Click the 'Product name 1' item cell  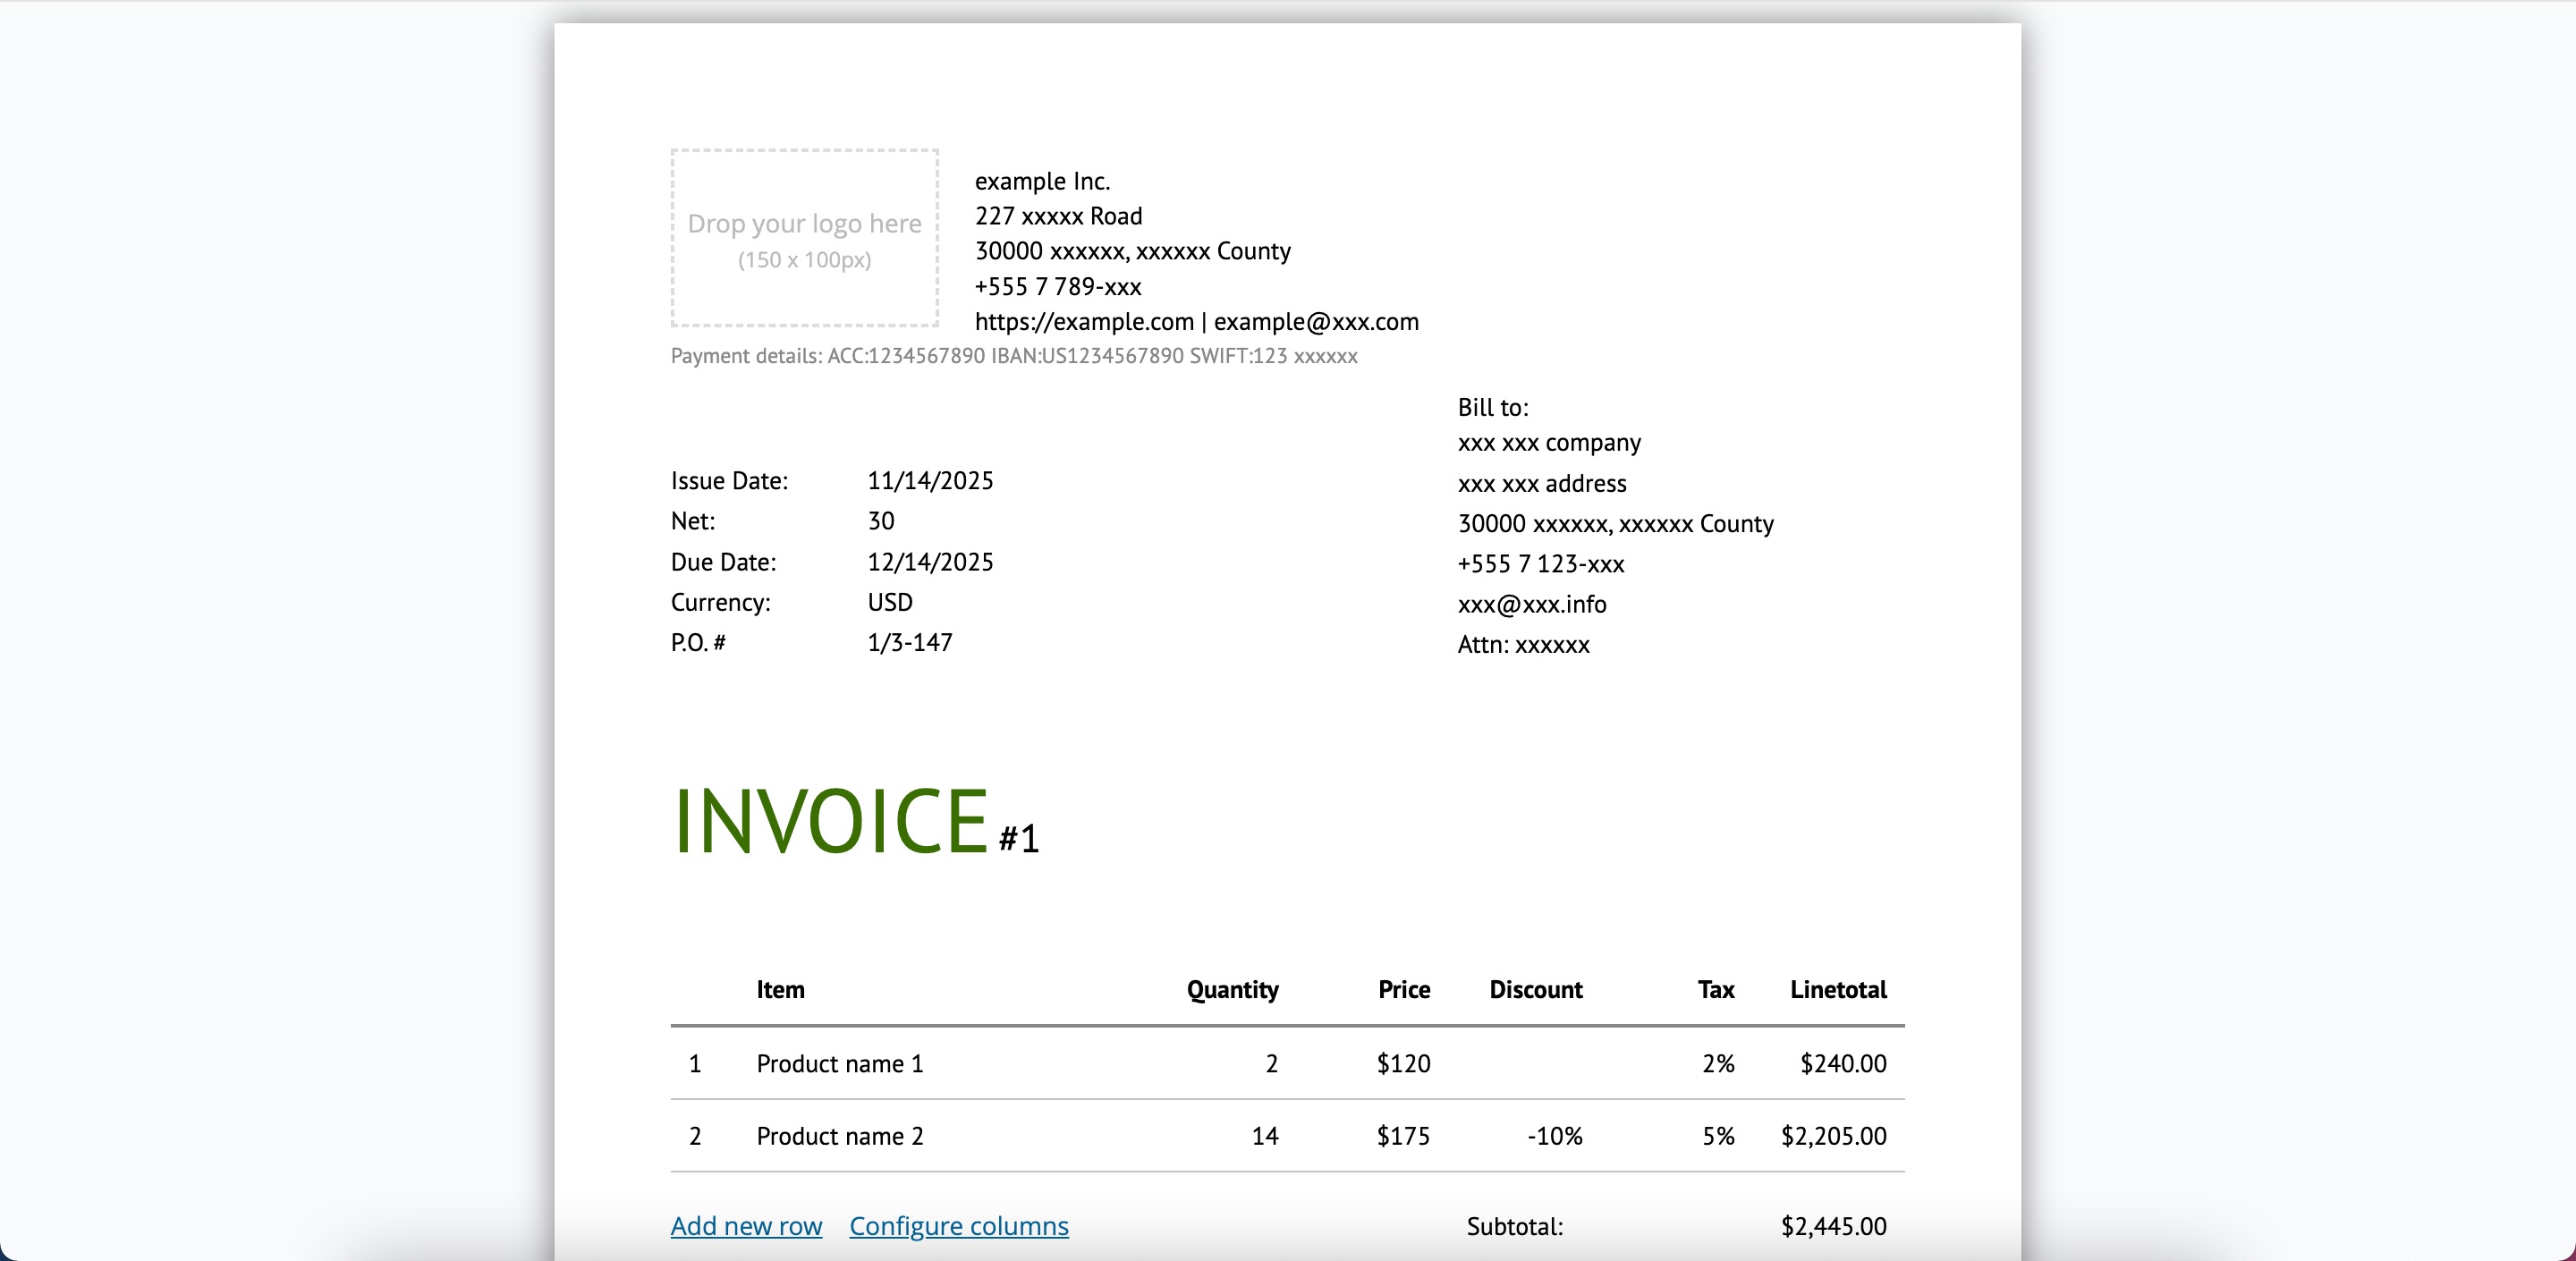(x=840, y=1063)
